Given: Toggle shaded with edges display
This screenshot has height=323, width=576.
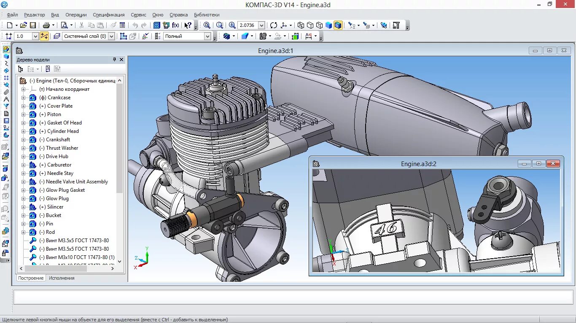Looking at the screenshot, I should tap(338, 25).
